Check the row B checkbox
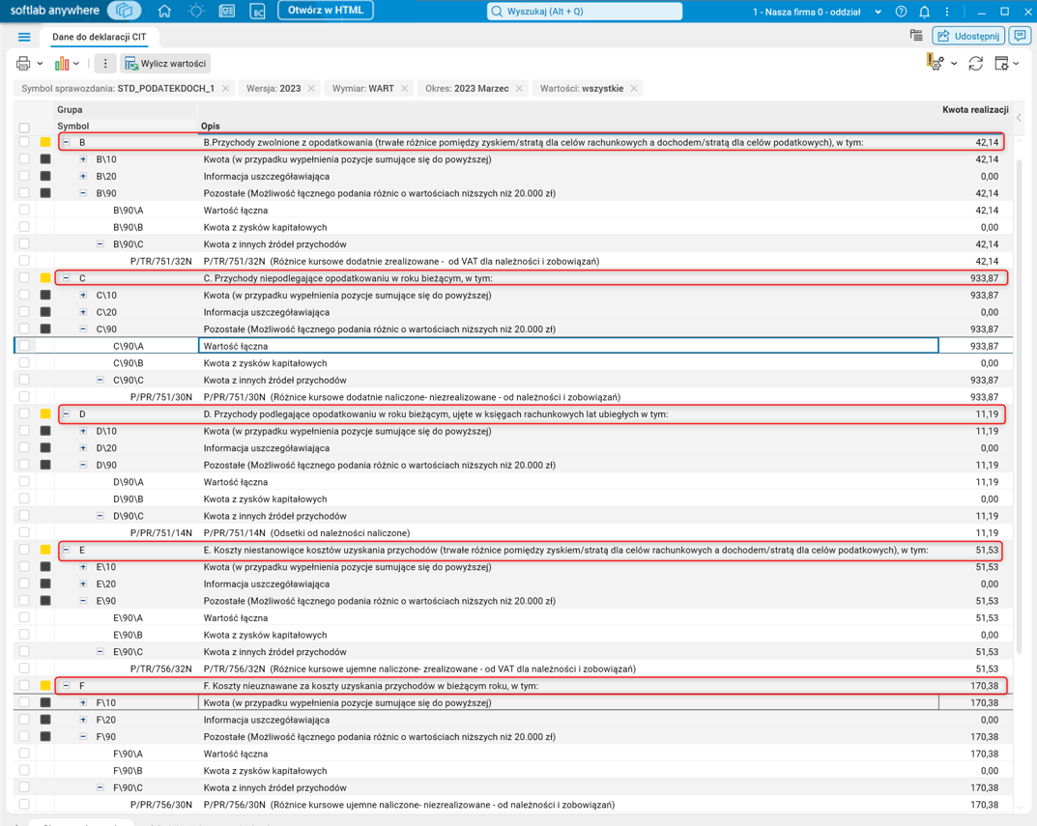The height and width of the screenshot is (826, 1037). (x=24, y=141)
